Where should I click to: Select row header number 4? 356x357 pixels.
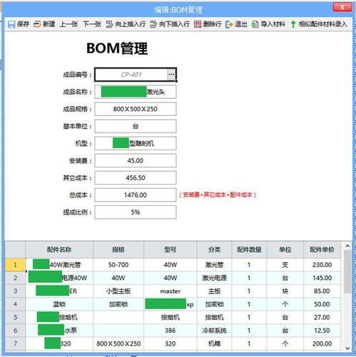pyautogui.click(x=15, y=304)
